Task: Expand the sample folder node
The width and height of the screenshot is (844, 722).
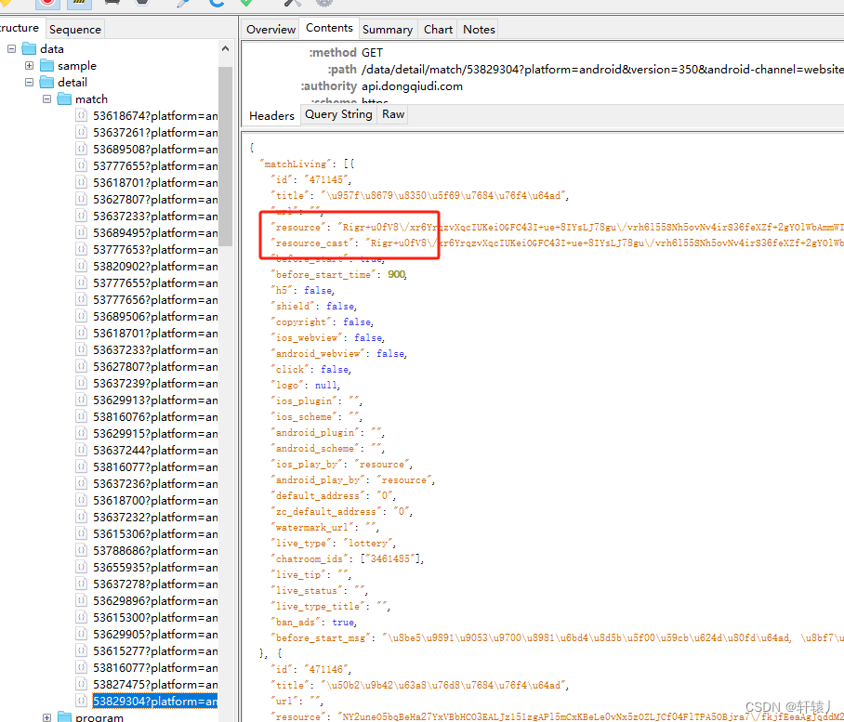Action: pyautogui.click(x=29, y=66)
